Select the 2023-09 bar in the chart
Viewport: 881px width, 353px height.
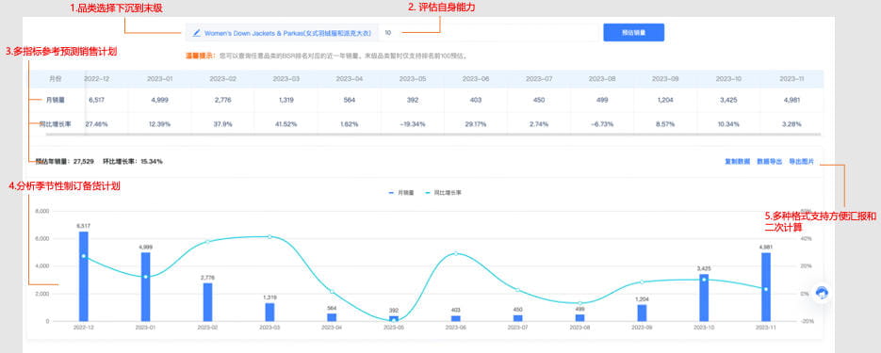tap(642, 313)
